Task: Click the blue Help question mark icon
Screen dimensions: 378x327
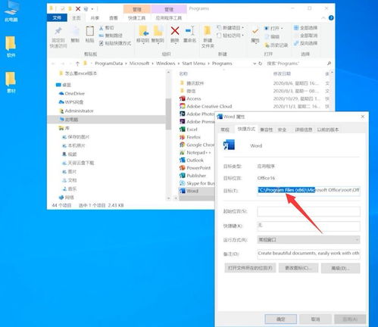Action: tap(331, 18)
